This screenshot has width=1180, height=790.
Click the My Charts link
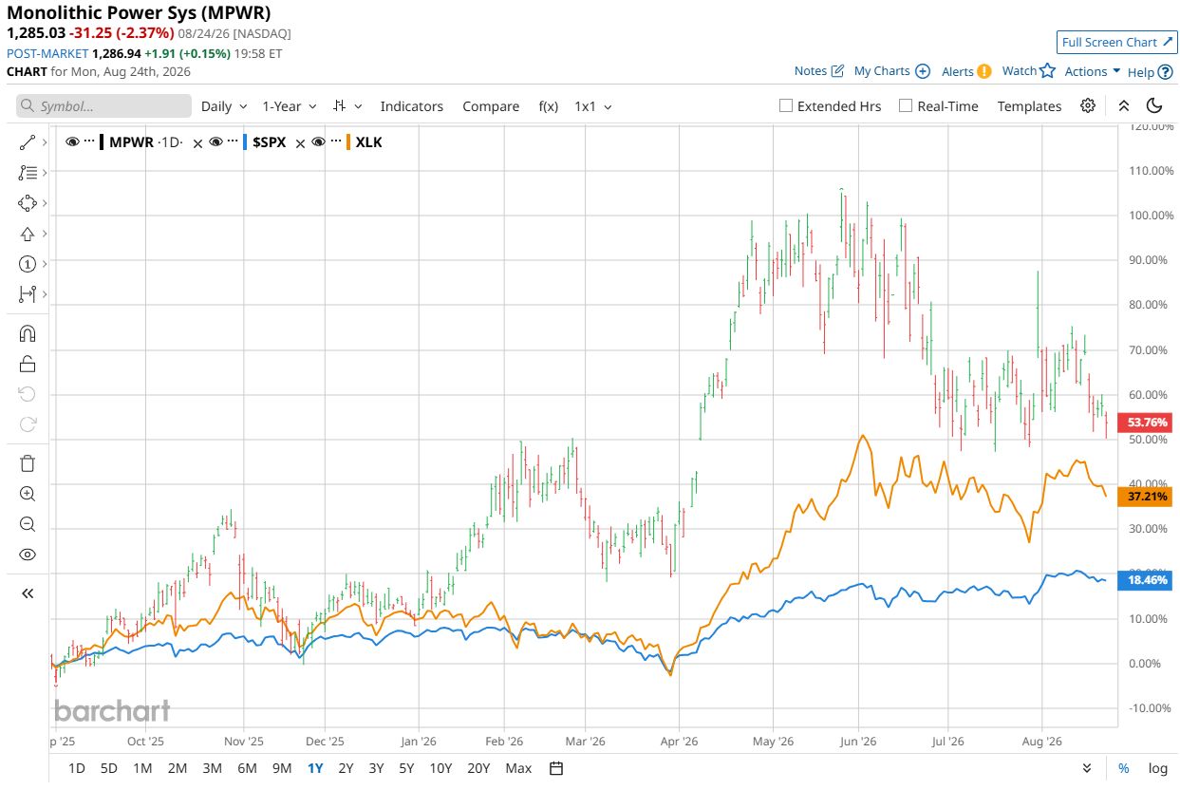(x=882, y=71)
